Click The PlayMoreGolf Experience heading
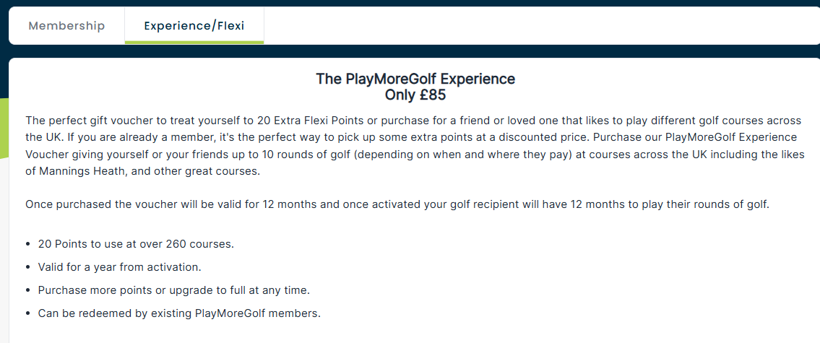The image size is (820, 343). click(x=415, y=79)
